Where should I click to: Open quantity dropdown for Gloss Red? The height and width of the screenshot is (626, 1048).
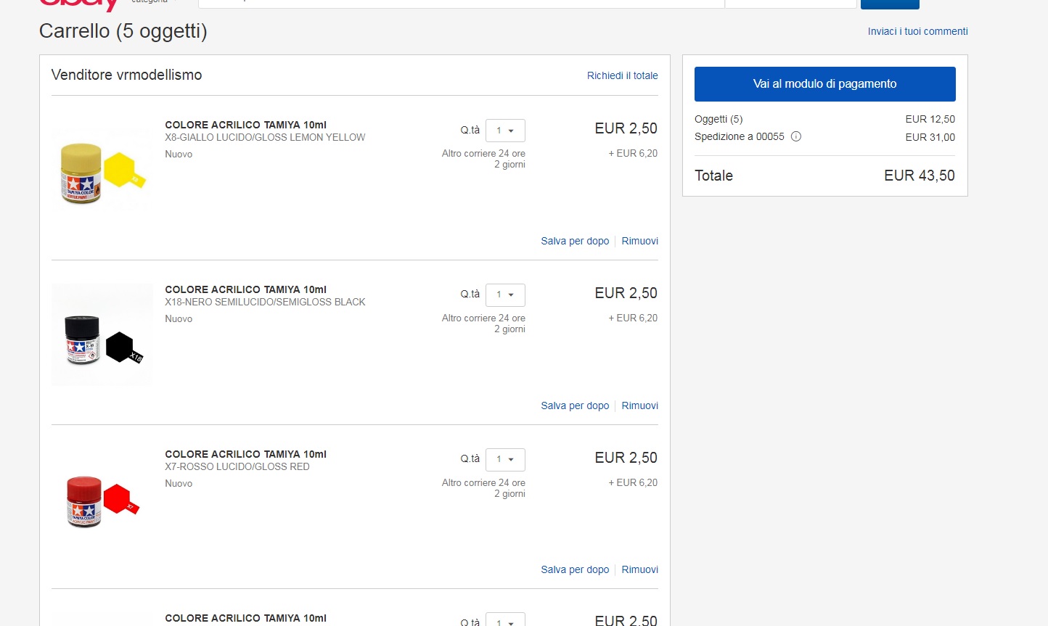(505, 460)
